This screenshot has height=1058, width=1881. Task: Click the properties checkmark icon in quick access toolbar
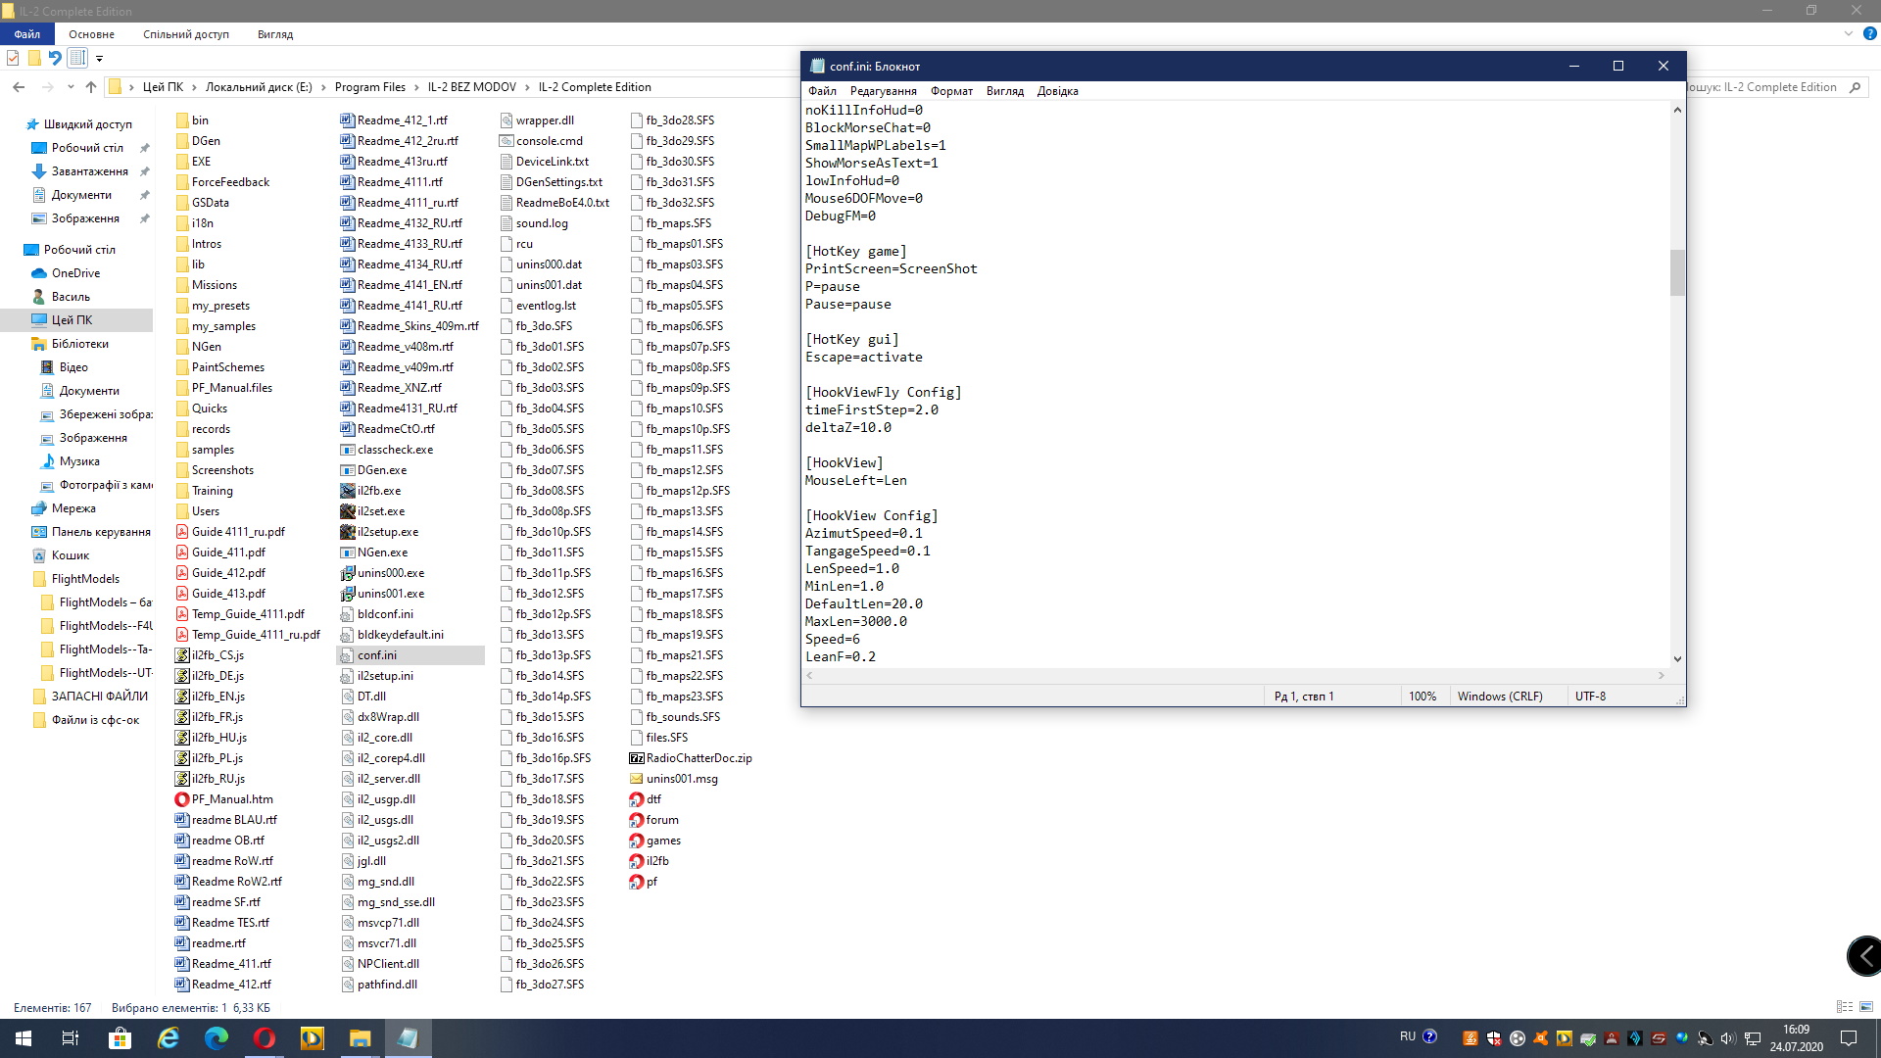click(13, 58)
